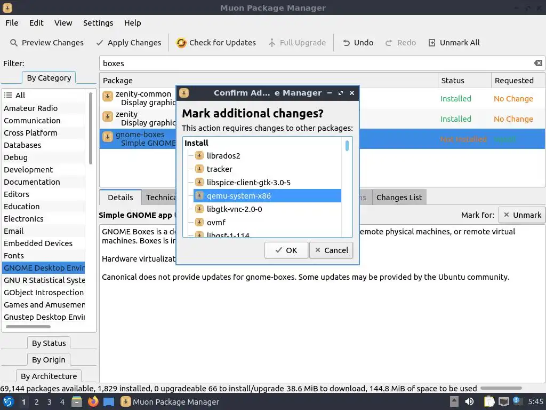Select the Games and Amusement category
This screenshot has width=546, height=410.
44,305
